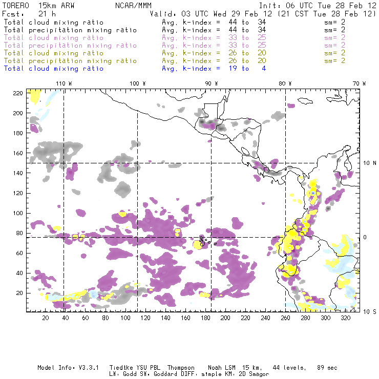
Task: Select the "Valid: 03 UTC Wed 29 Feb 12" line
Action: [211, 14]
